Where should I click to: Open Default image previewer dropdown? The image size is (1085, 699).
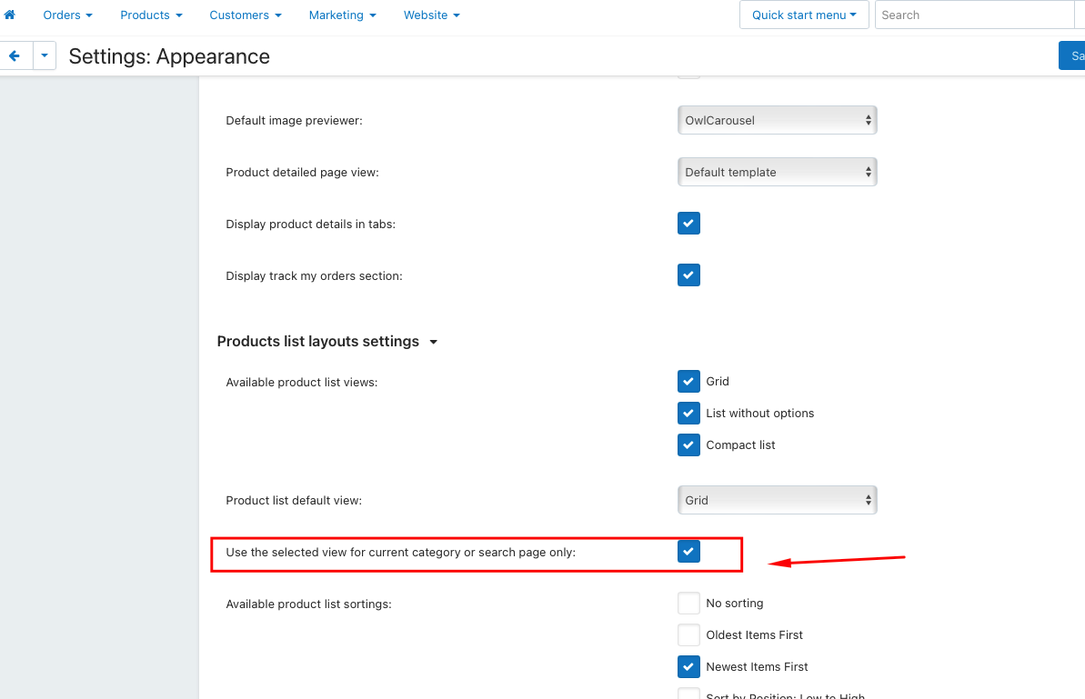(x=777, y=120)
